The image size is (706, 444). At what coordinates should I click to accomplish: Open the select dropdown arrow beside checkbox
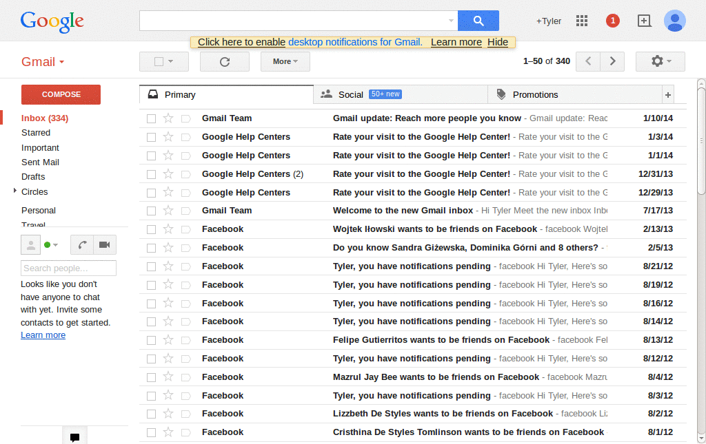(171, 61)
